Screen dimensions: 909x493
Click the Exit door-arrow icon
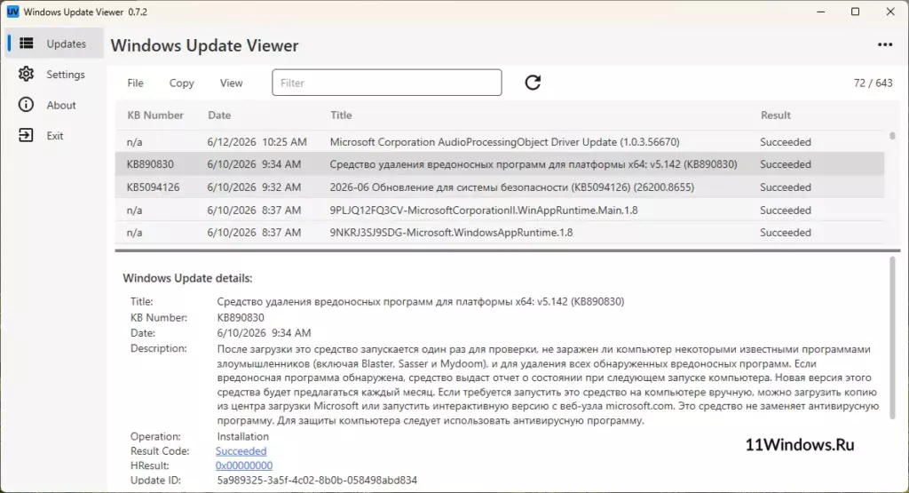[26, 136]
